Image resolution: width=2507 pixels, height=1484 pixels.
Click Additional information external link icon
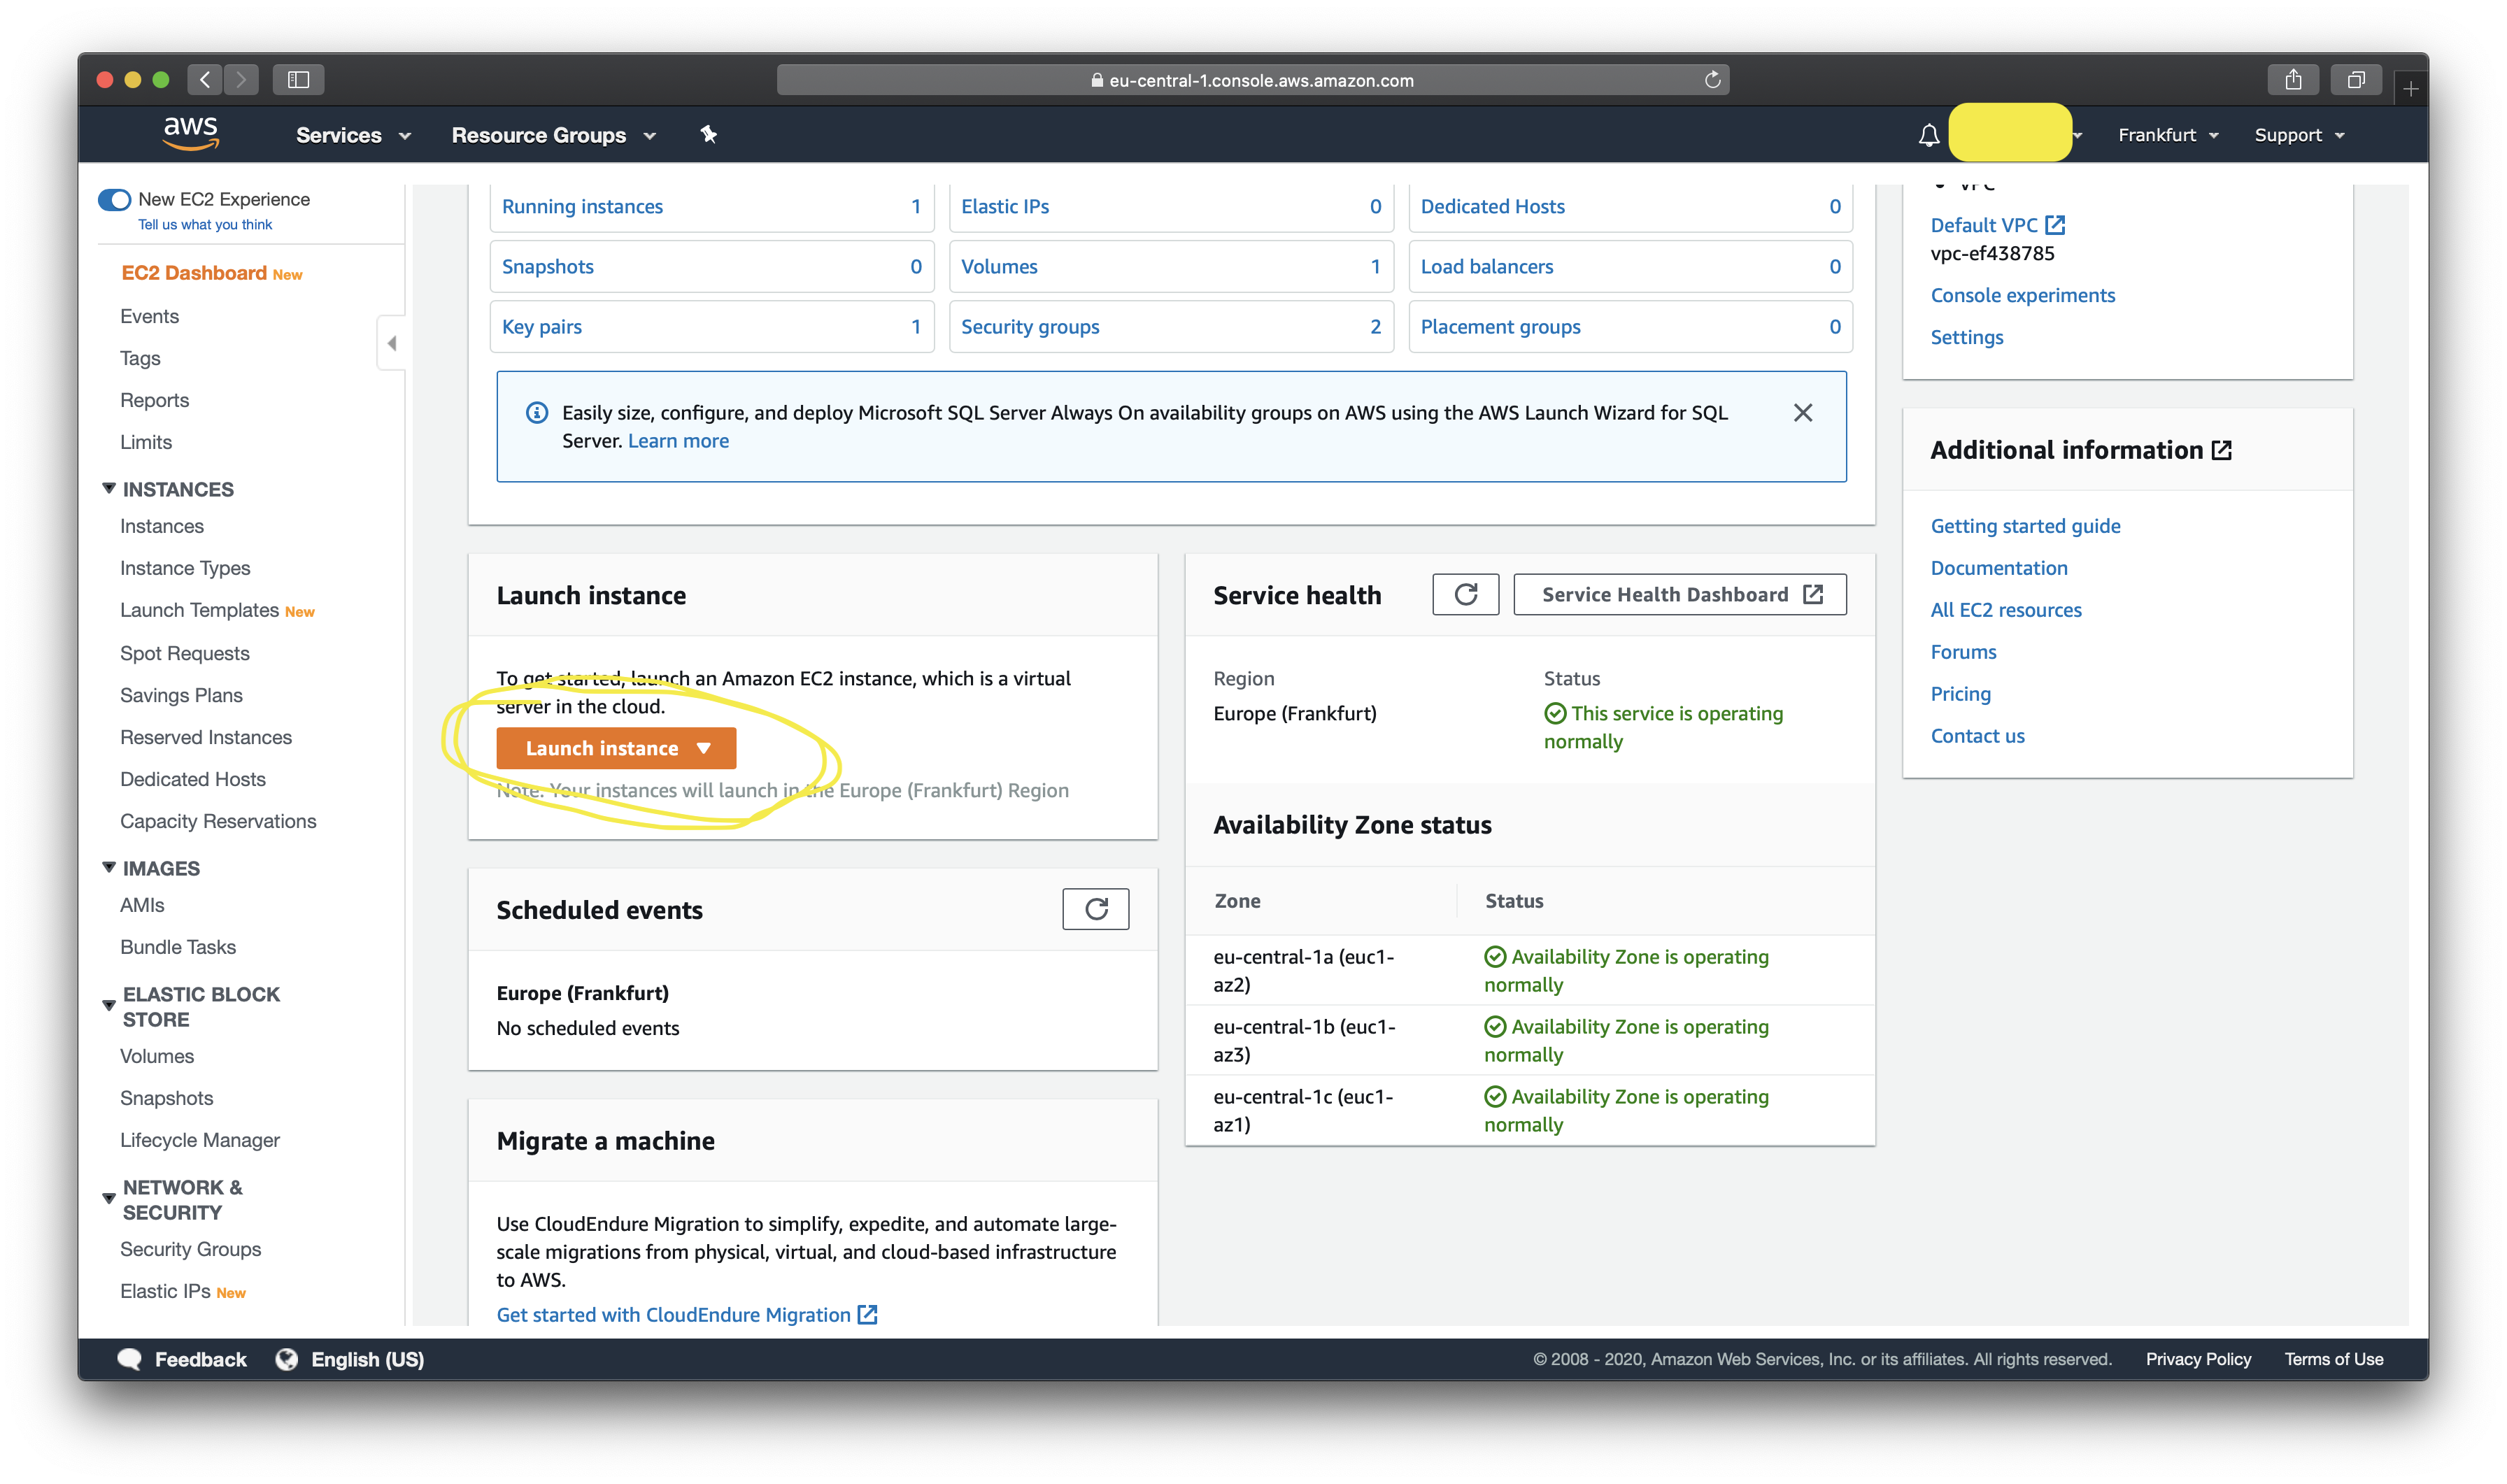click(2221, 450)
